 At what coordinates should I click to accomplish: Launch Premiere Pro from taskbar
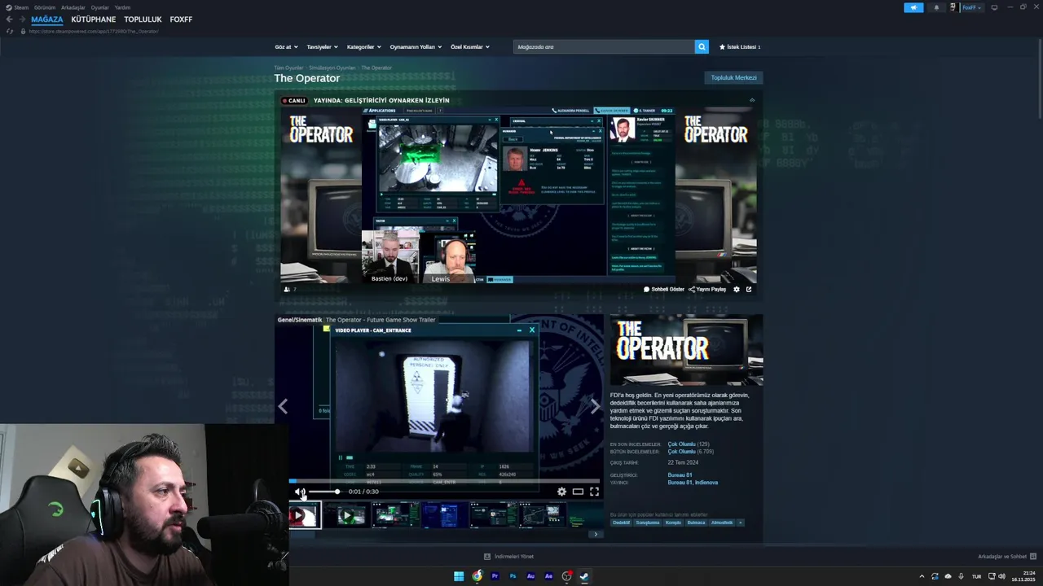point(495,576)
